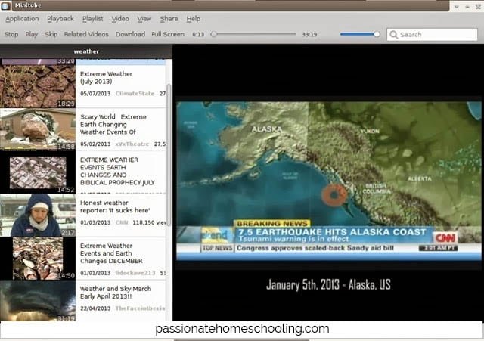Click the date 01/03/2013
484x341 pixels.
[x=95, y=222]
